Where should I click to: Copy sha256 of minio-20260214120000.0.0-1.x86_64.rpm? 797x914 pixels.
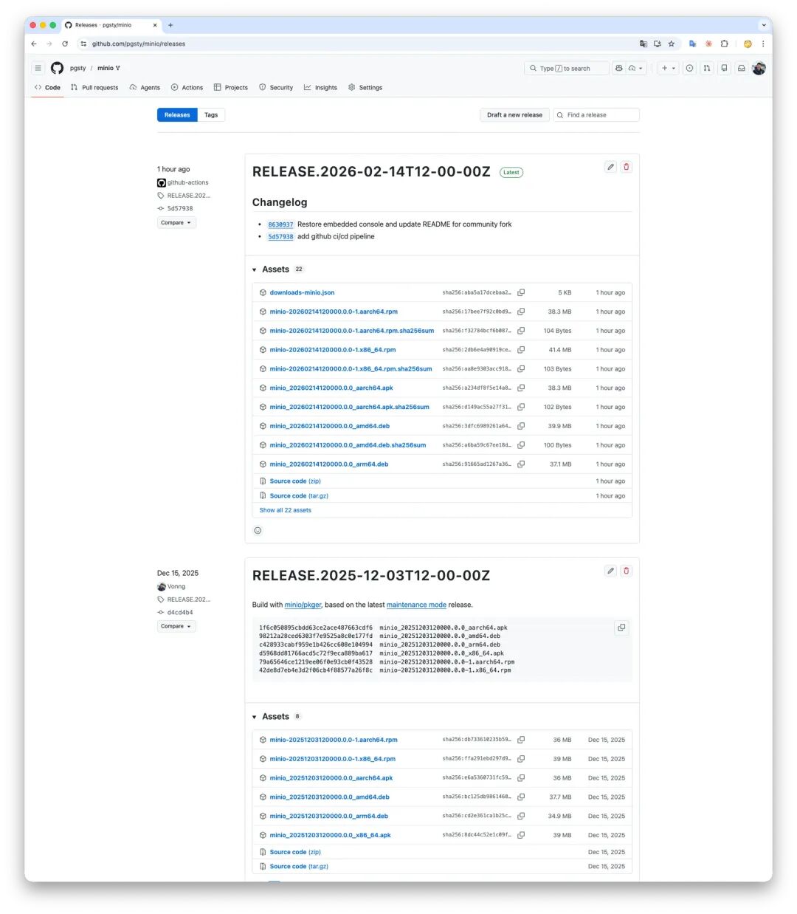(x=521, y=350)
